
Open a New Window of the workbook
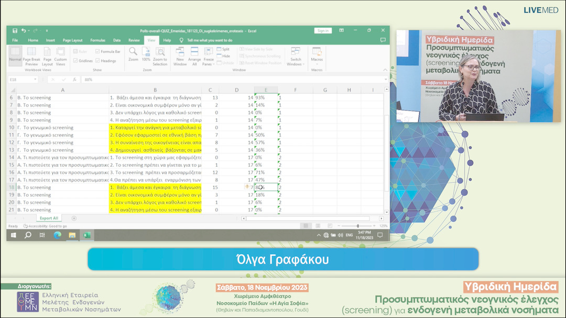click(x=180, y=55)
